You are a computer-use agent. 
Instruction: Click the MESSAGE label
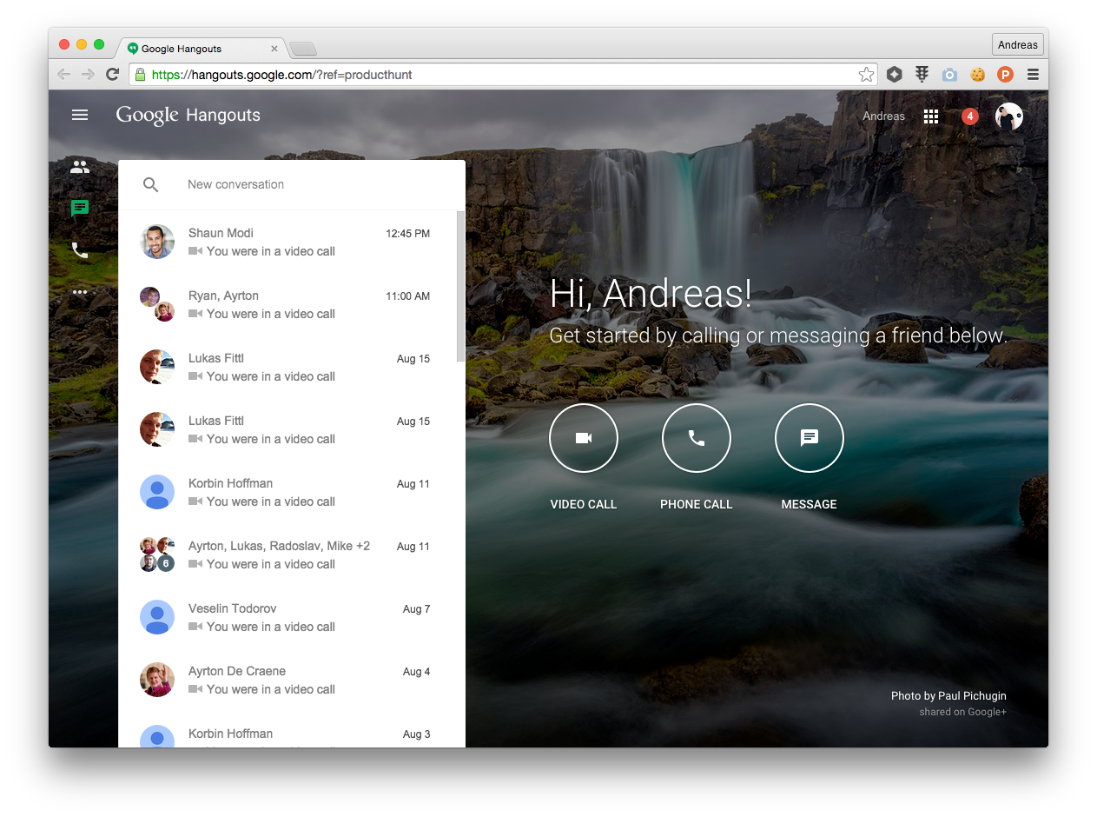pyautogui.click(x=810, y=504)
